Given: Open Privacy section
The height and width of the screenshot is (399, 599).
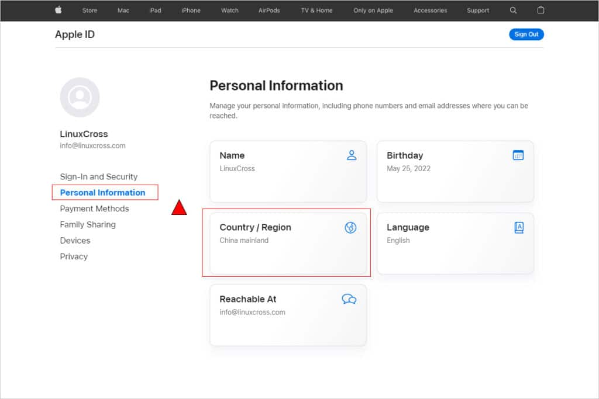Looking at the screenshot, I should click(x=74, y=256).
